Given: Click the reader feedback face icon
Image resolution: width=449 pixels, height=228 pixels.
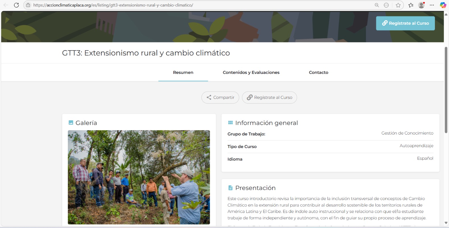Looking at the screenshot, I should [x=386, y=5].
